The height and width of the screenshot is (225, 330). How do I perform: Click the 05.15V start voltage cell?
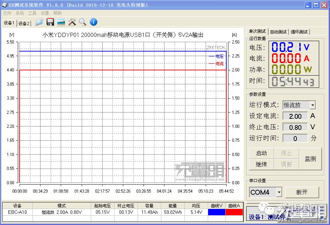click(103, 212)
